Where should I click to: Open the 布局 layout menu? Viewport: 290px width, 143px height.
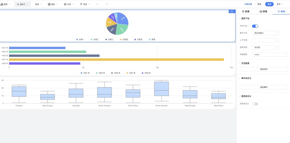(x=69, y=4)
